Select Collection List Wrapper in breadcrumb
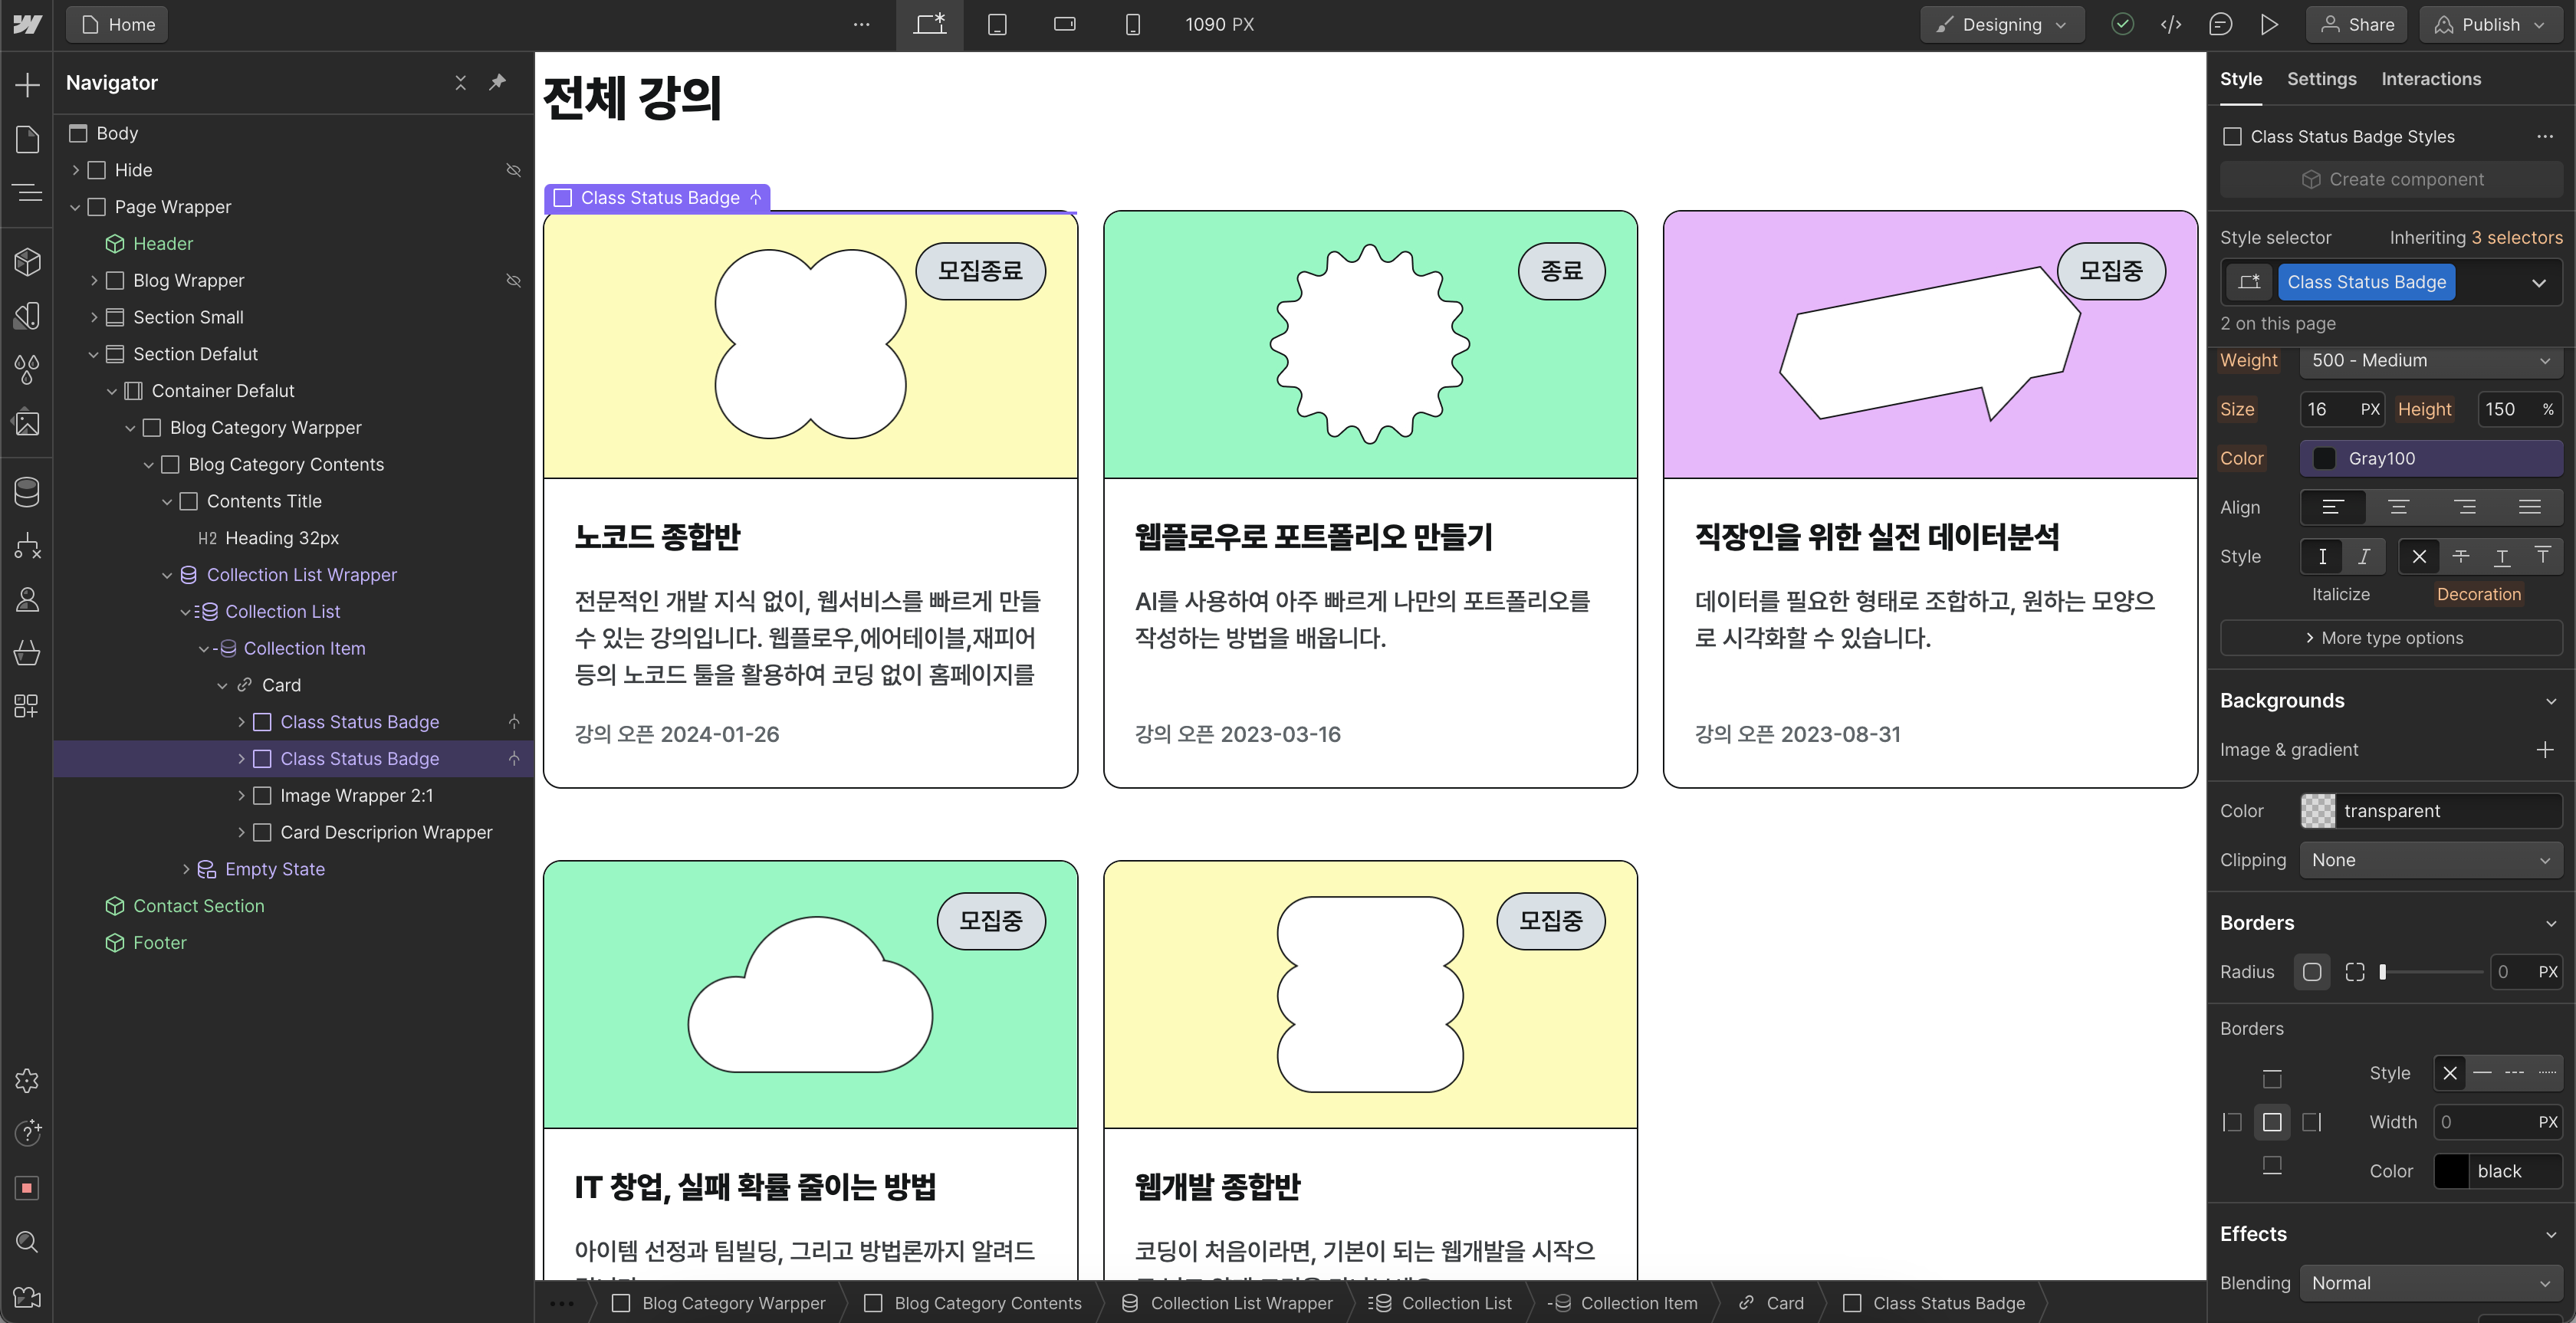This screenshot has width=2576, height=1323. tap(1227, 1303)
